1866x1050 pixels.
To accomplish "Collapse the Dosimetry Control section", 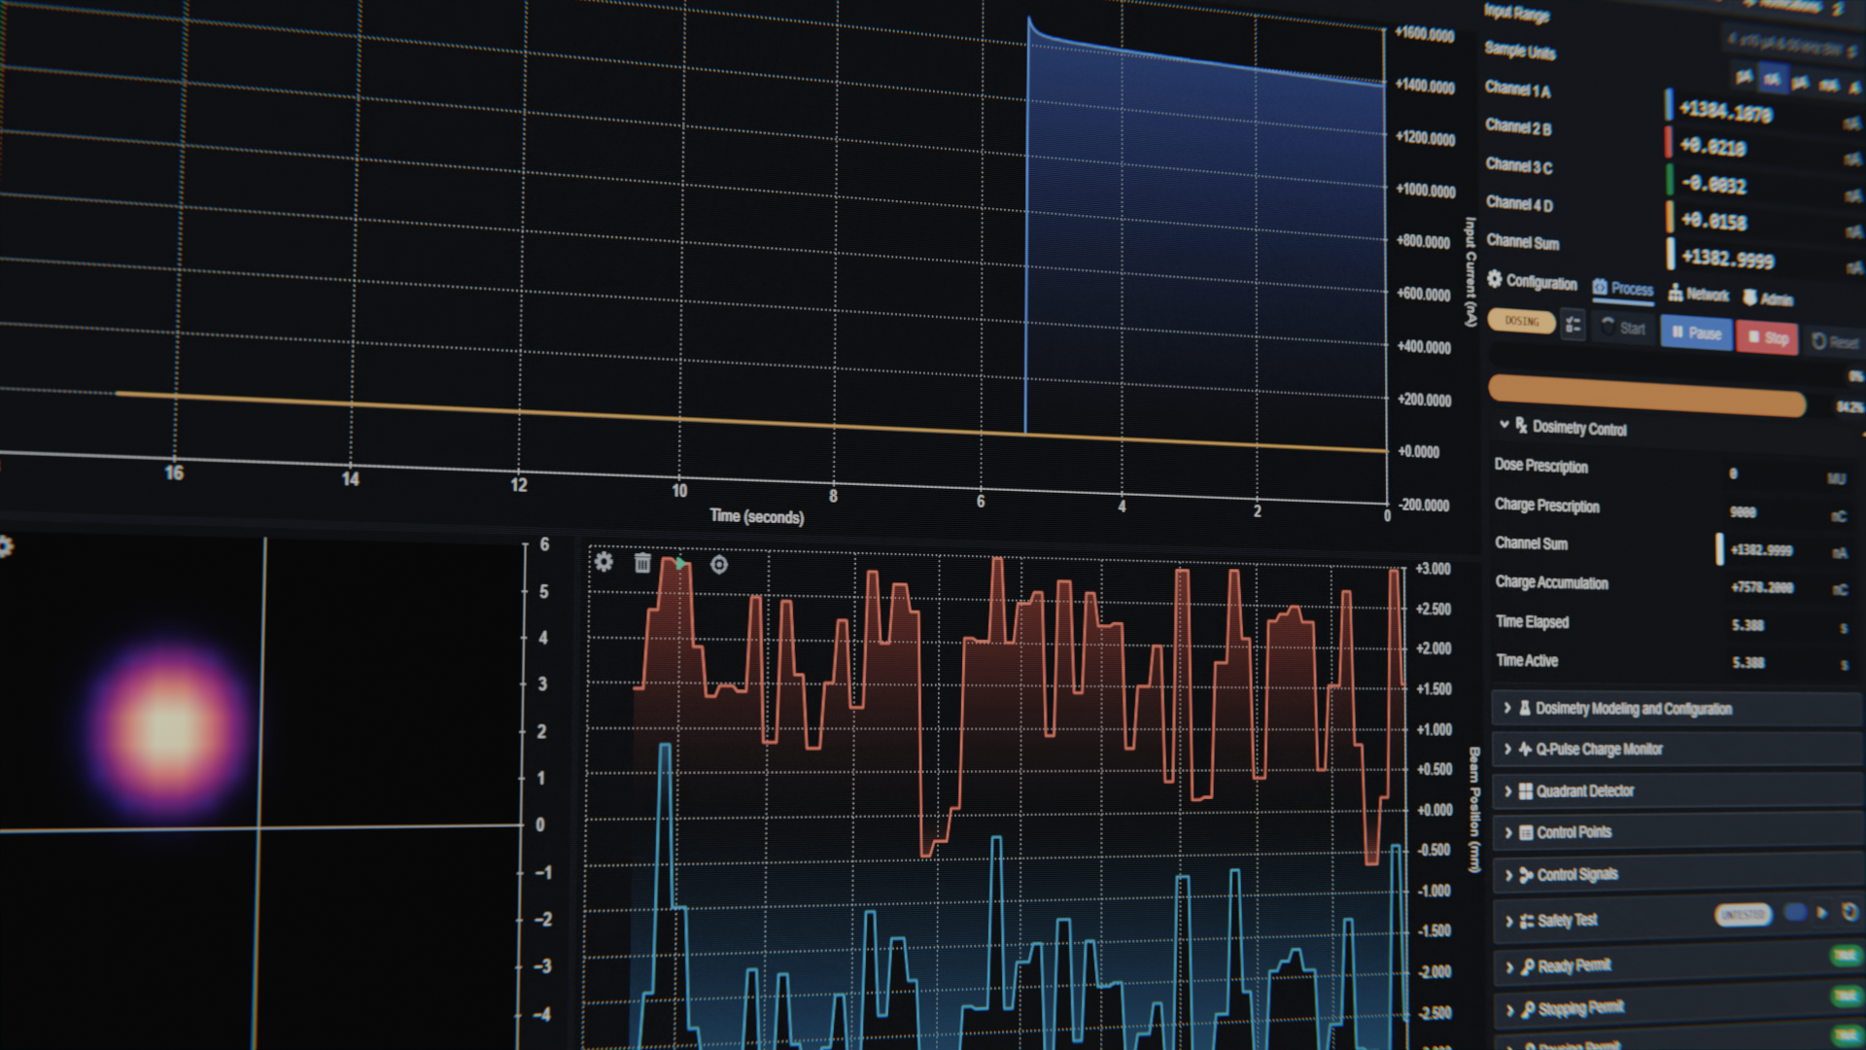I will pos(1504,425).
